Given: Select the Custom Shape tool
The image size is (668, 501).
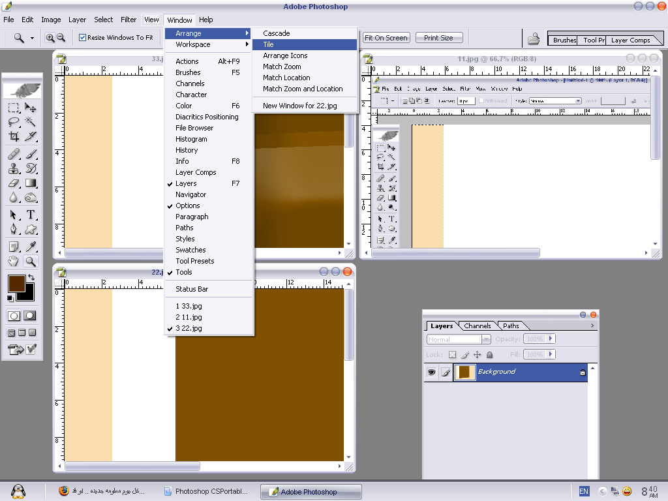Looking at the screenshot, I should pos(30,229).
